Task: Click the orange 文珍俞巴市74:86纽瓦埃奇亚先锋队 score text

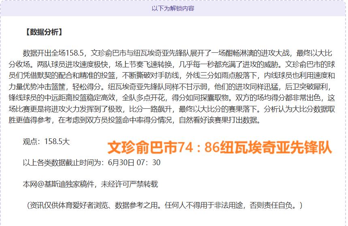Action: tap(220, 147)
